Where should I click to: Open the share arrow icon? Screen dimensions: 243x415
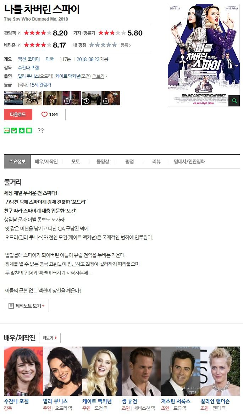40,130
